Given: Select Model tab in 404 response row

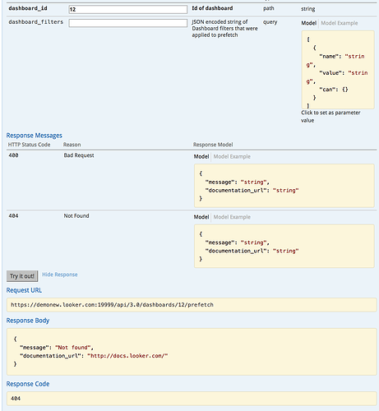Looking at the screenshot, I should tap(201, 217).
